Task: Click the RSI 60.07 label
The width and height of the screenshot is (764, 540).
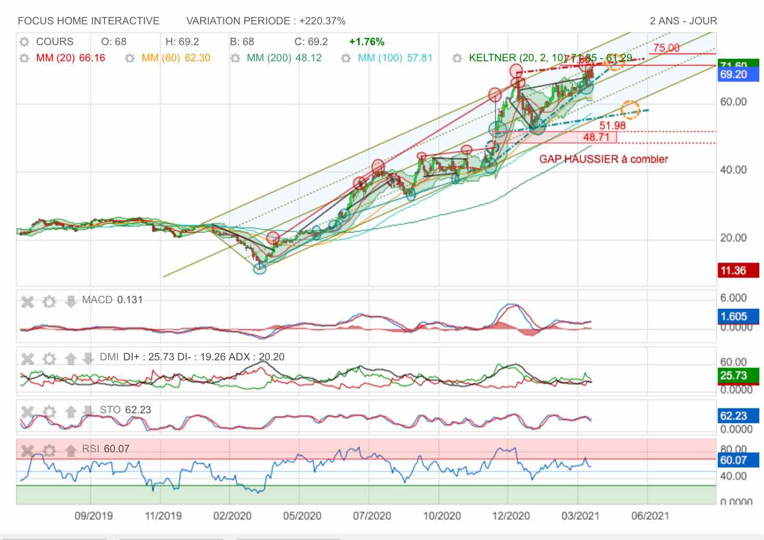Action: click(106, 449)
